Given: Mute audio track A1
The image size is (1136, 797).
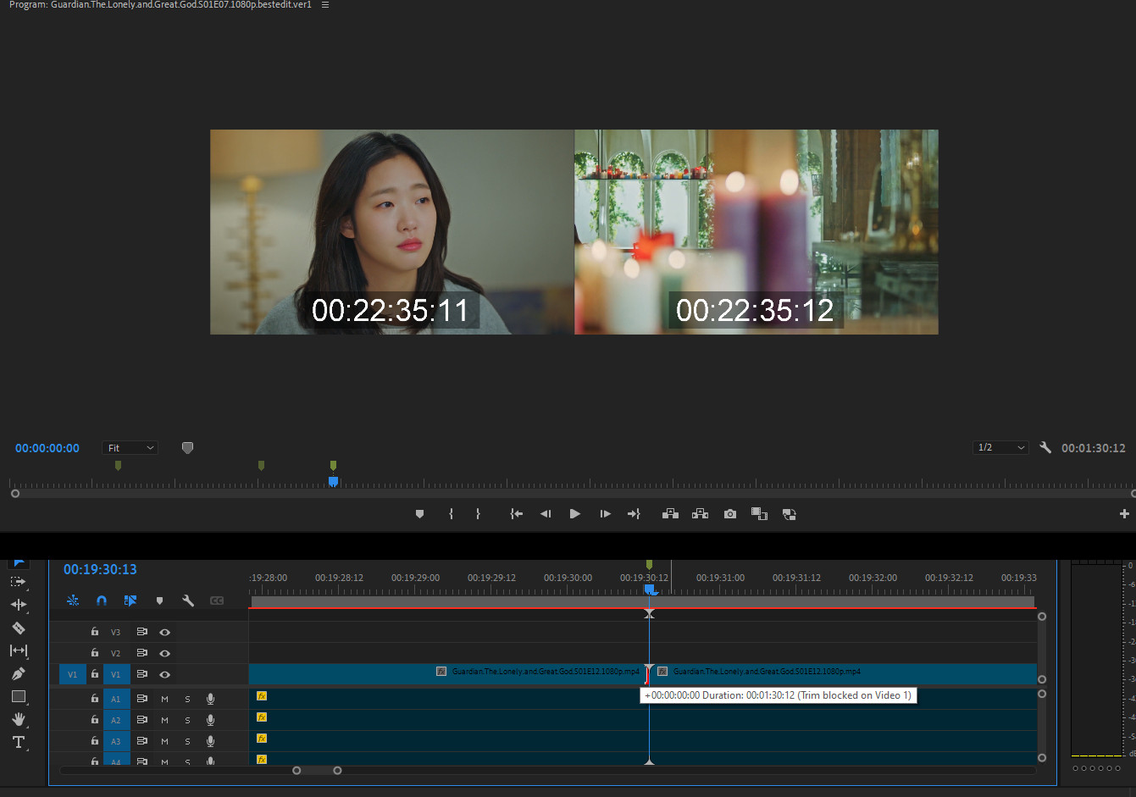Looking at the screenshot, I should 164,699.
